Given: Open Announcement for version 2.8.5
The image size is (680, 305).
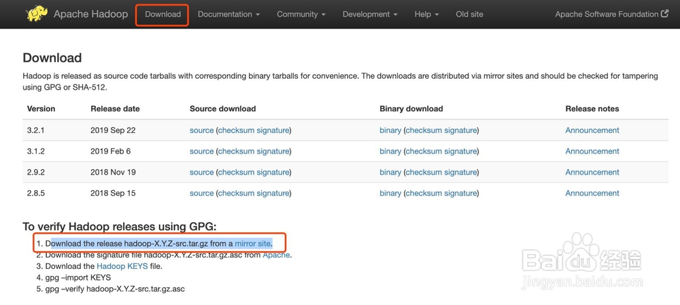Looking at the screenshot, I should pyautogui.click(x=592, y=193).
